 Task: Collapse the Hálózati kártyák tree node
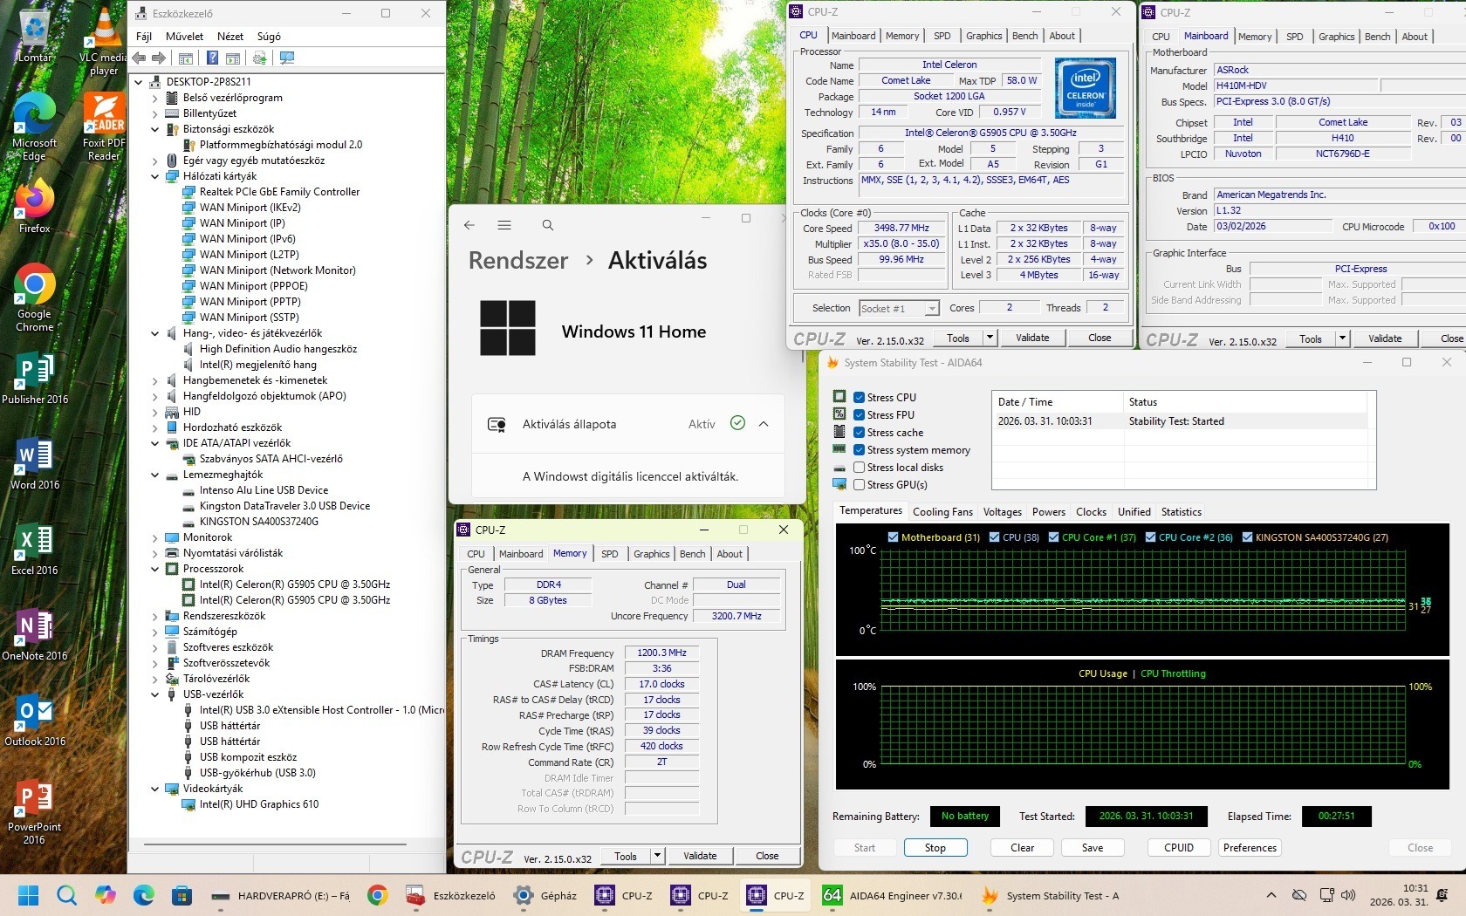coord(155,176)
